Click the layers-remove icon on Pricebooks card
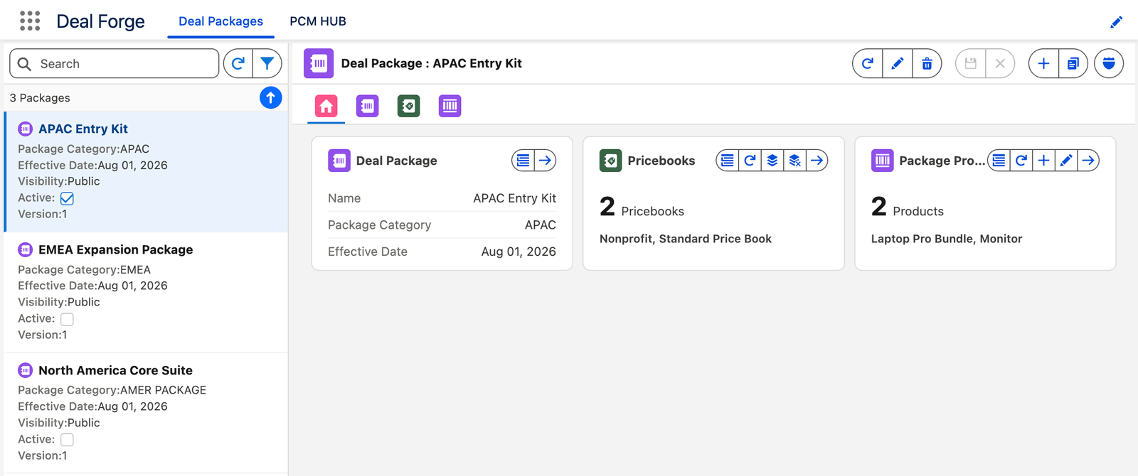This screenshot has height=476, width=1138. [794, 161]
